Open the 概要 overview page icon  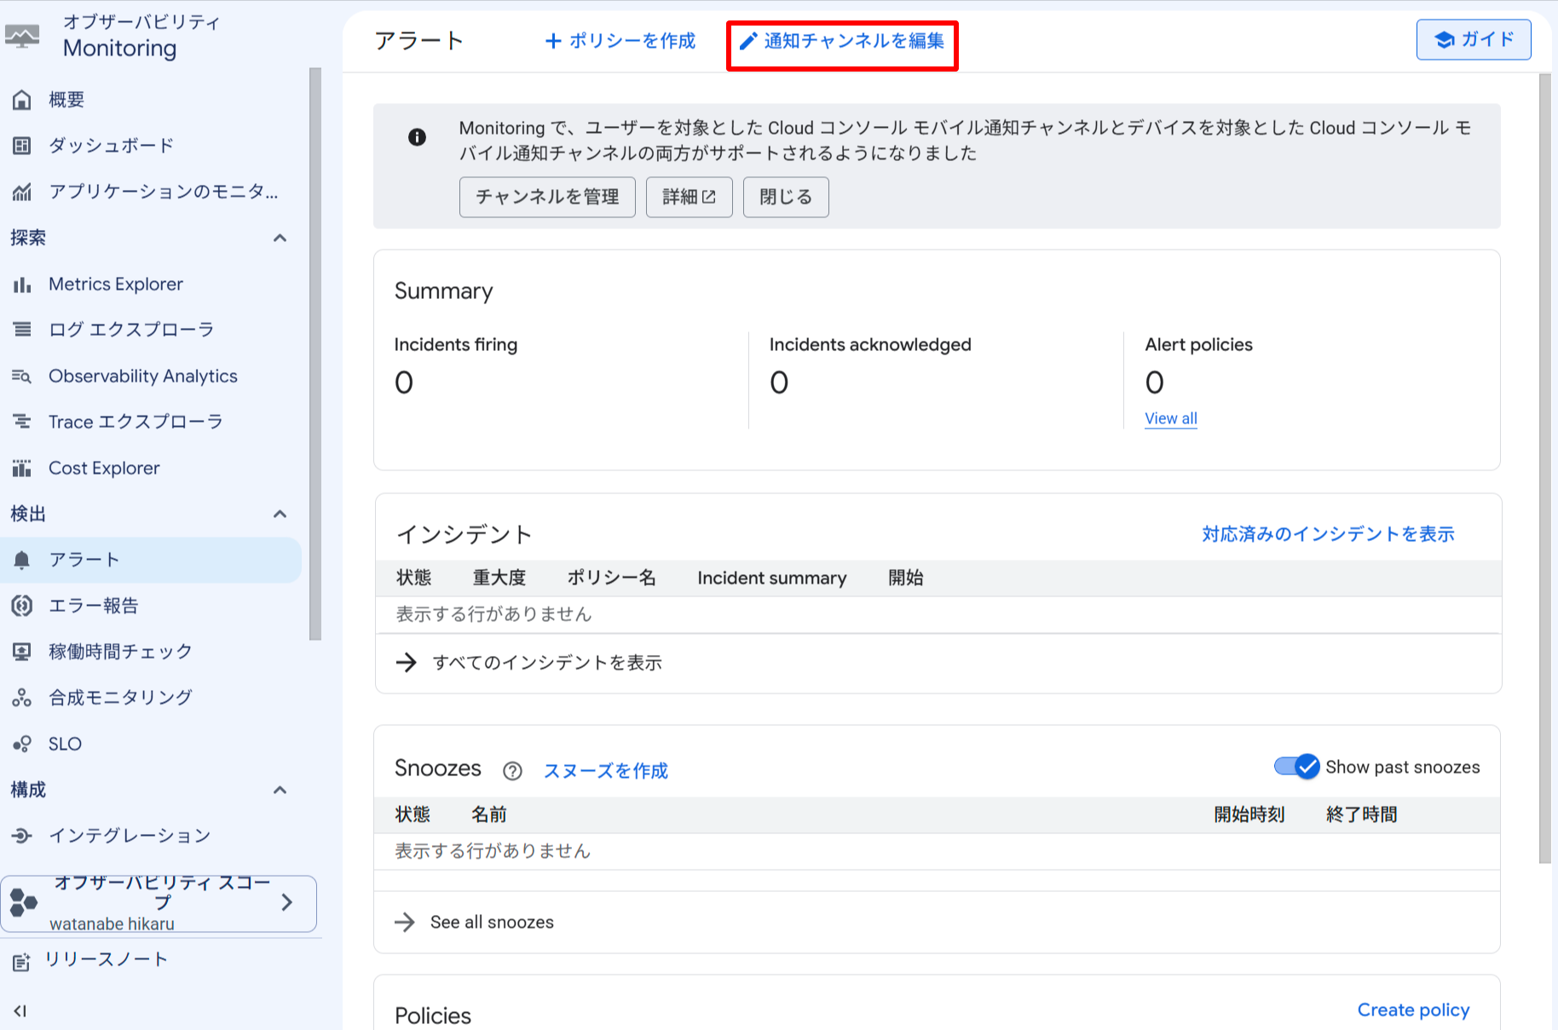22,100
